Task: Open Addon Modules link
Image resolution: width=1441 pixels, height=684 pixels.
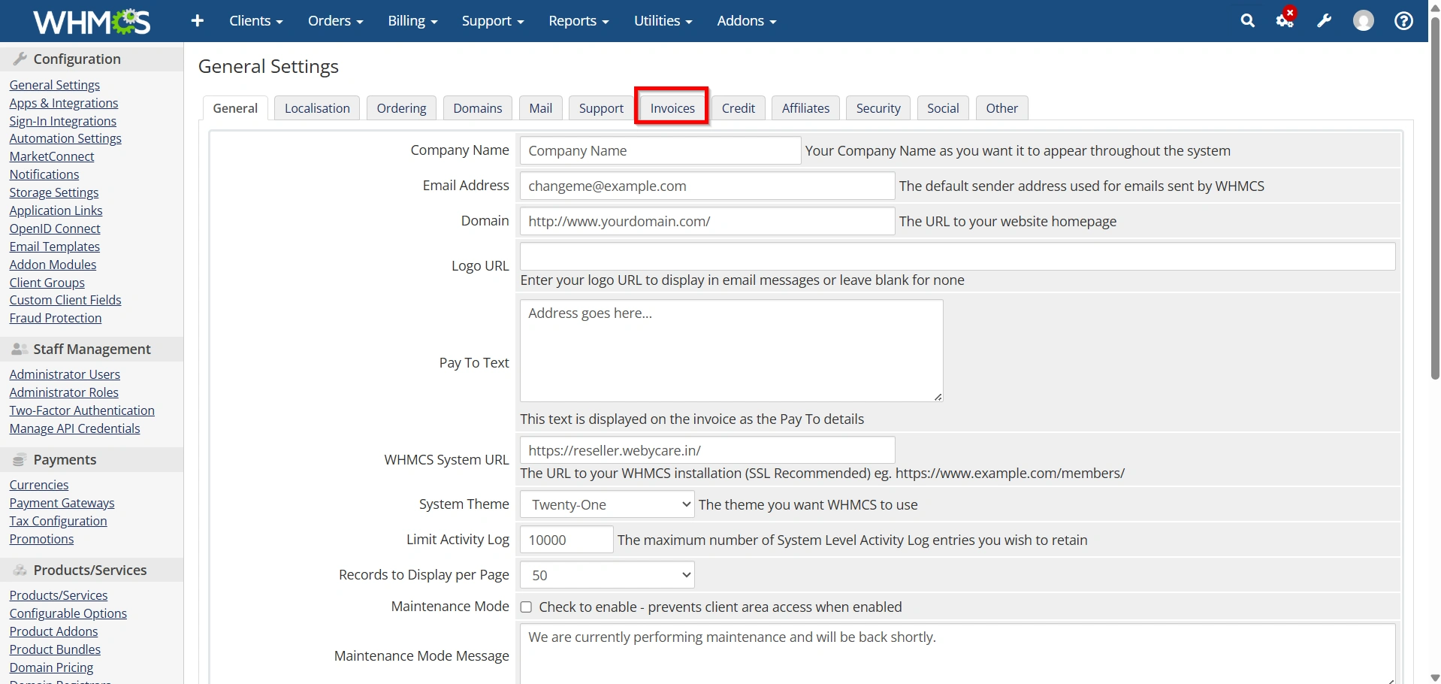Action: [53, 265]
